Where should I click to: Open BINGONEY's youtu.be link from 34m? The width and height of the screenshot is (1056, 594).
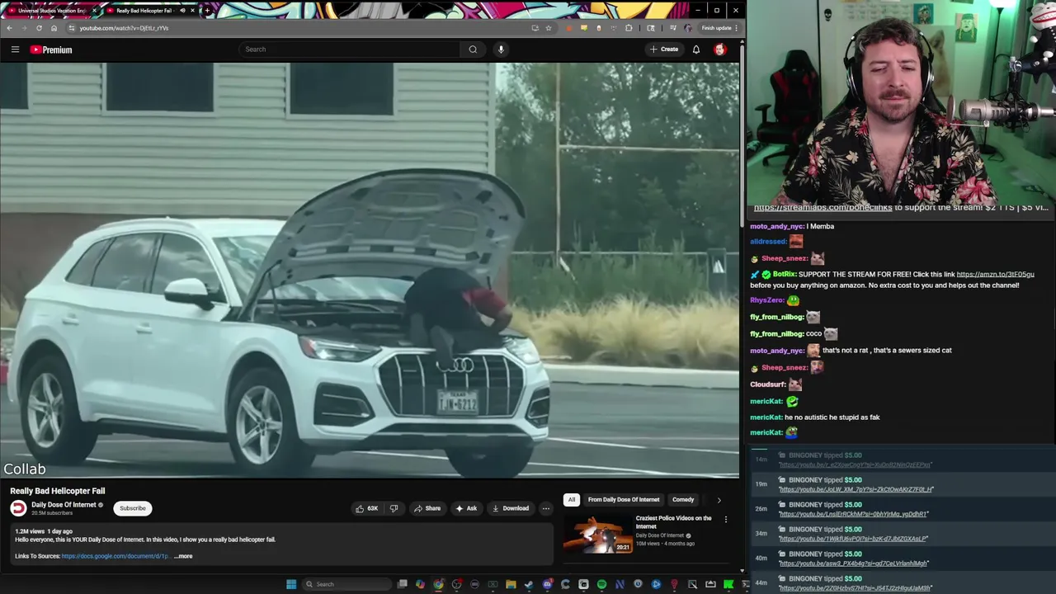tap(853, 539)
